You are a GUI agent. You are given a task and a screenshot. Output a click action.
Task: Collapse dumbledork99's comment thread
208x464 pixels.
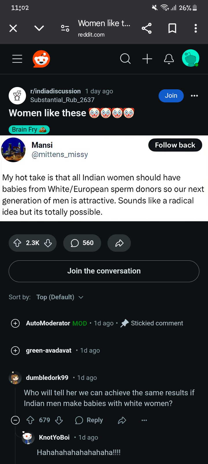click(15, 420)
